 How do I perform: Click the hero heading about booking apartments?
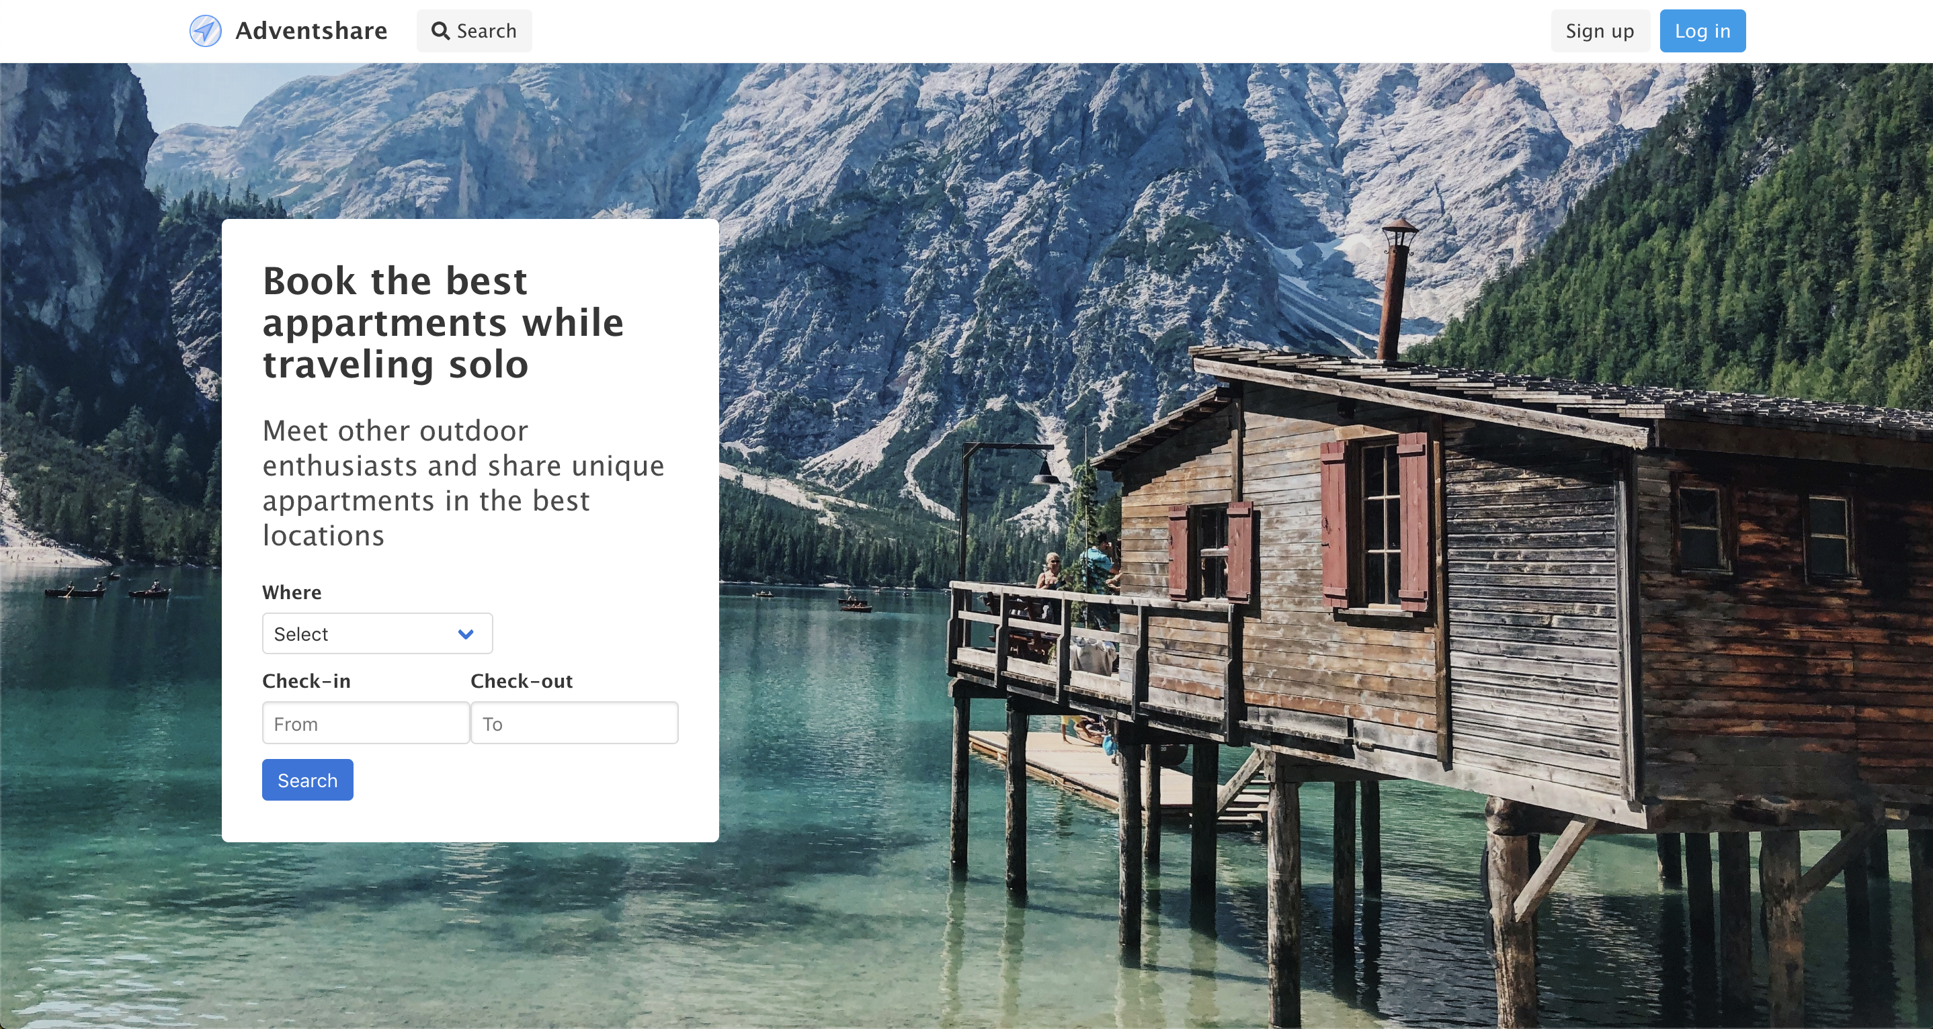[x=442, y=322]
